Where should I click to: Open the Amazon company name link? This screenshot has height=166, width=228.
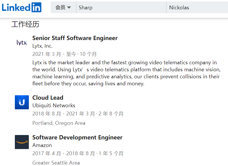click(42, 145)
